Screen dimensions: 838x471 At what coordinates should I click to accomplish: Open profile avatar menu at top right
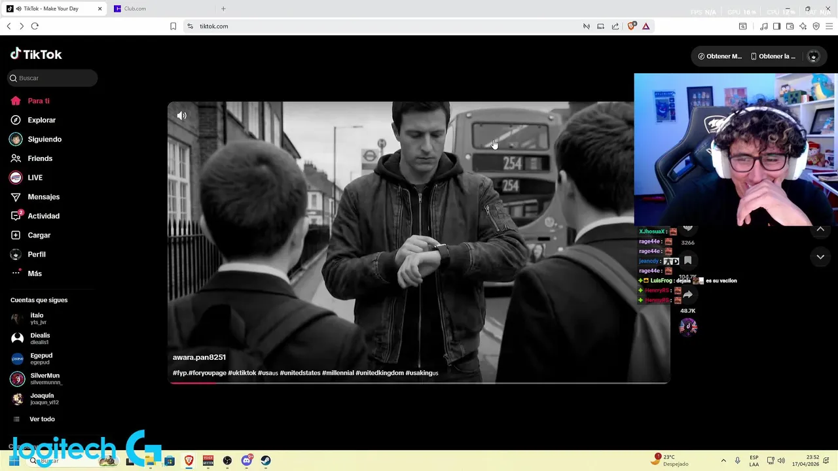coord(814,56)
